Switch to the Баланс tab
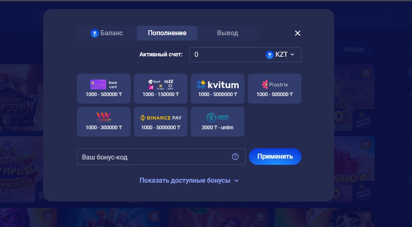This screenshot has width=412, height=227. click(107, 33)
